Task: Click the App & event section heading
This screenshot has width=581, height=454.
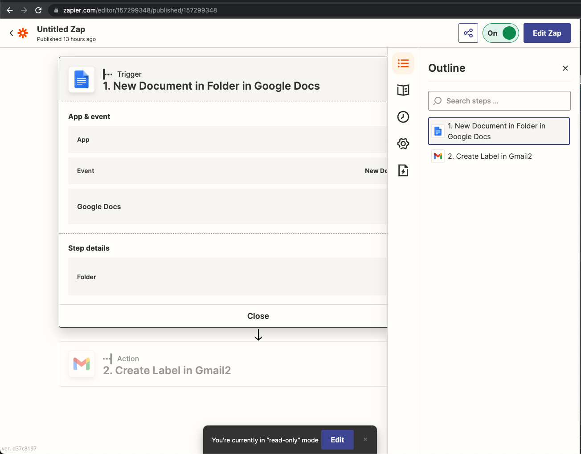Action: click(x=89, y=116)
